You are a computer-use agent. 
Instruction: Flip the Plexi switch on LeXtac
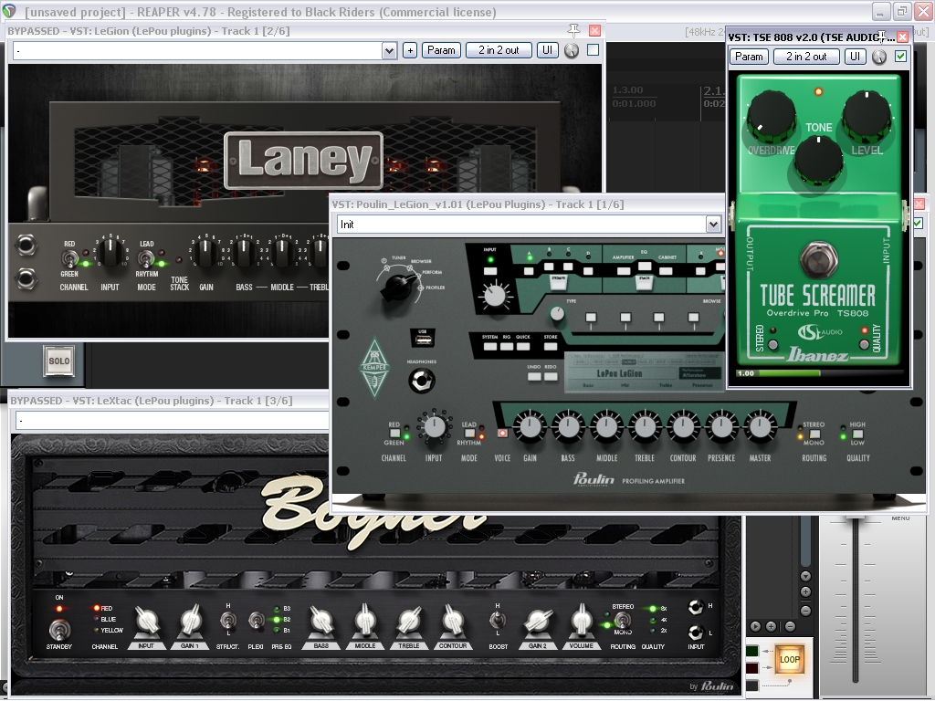(256, 621)
